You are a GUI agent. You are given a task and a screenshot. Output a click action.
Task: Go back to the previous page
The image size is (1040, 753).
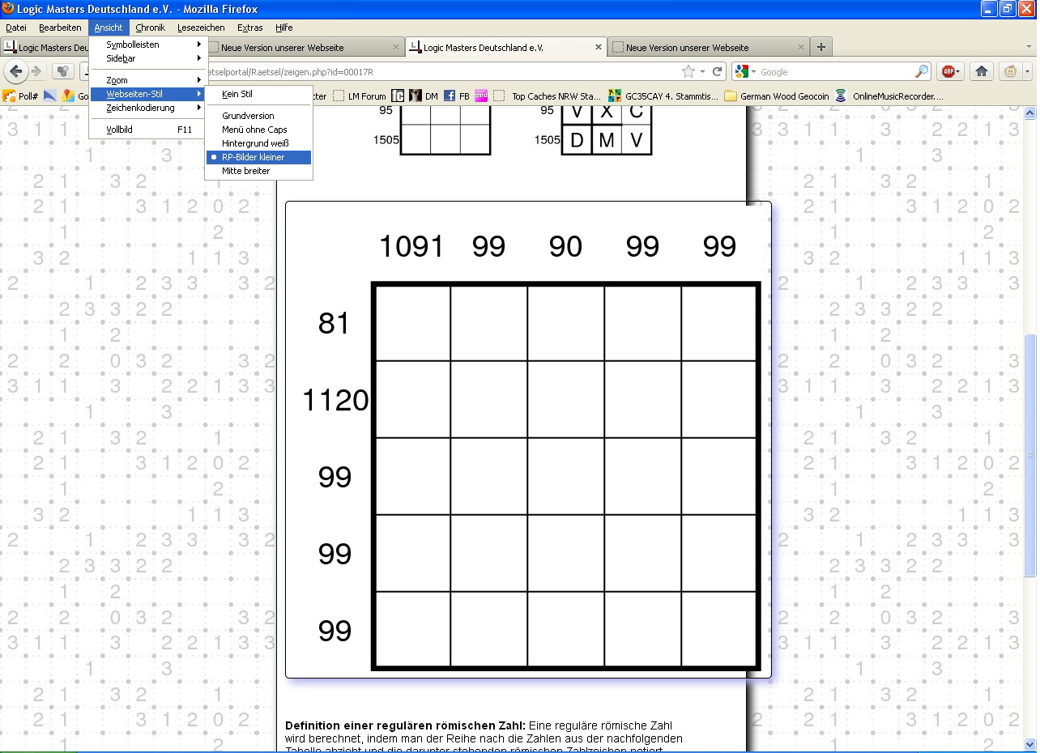pyautogui.click(x=15, y=71)
